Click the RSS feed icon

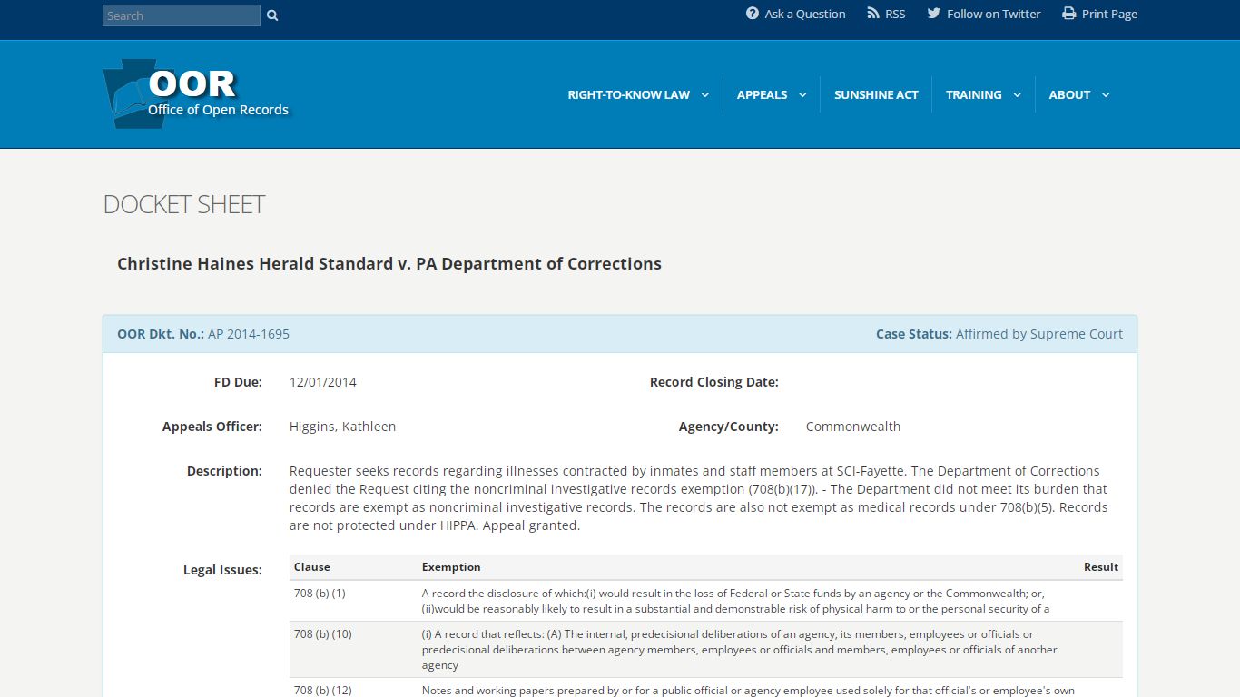click(x=873, y=14)
